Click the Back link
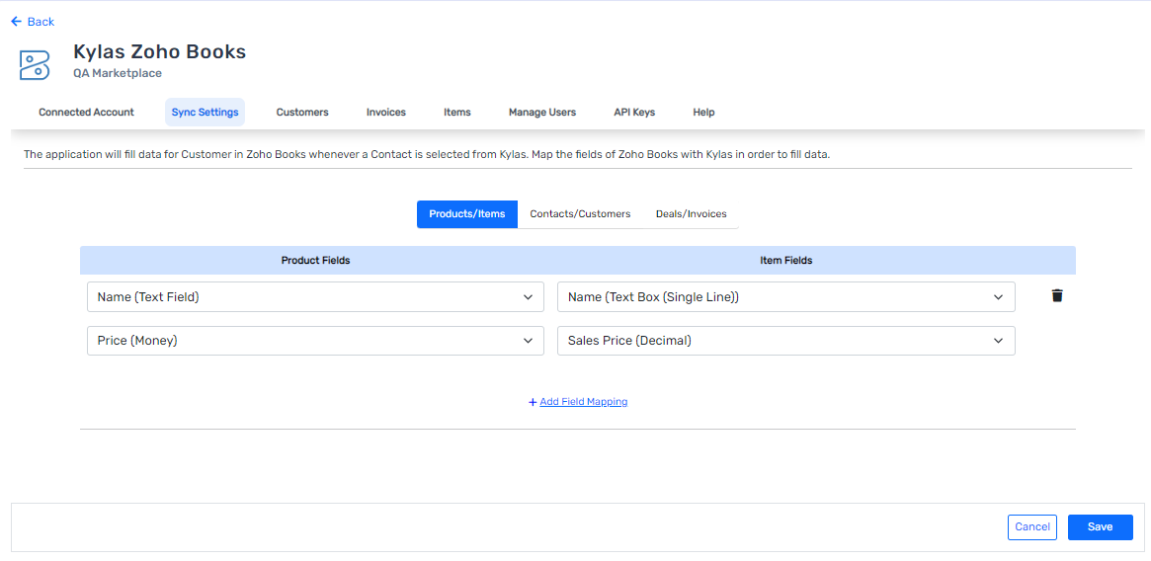This screenshot has width=1151, height=561. click(41, 22)
